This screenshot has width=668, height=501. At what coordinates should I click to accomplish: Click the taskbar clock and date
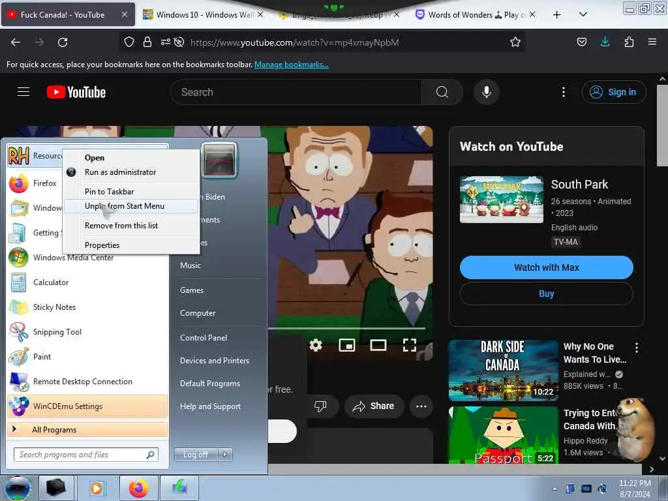(x=635, y=489)
